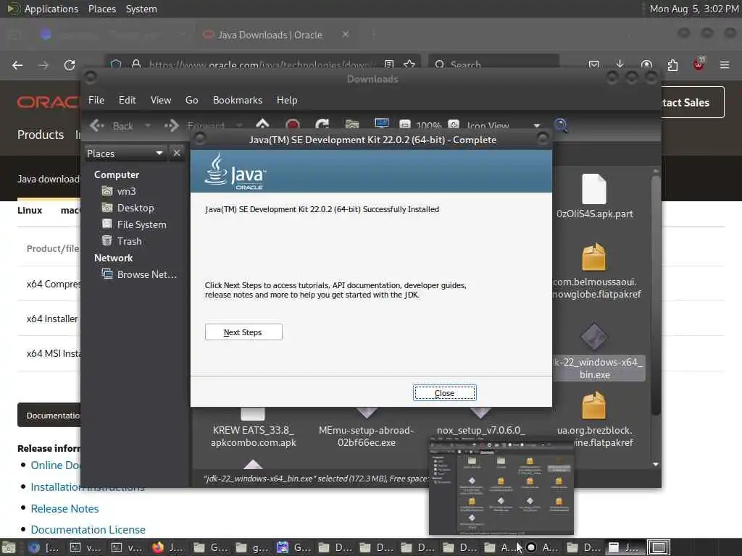Open the Icon View mode dropdown
The height and width of the screenshot is (556, 742).
[504, 126]
